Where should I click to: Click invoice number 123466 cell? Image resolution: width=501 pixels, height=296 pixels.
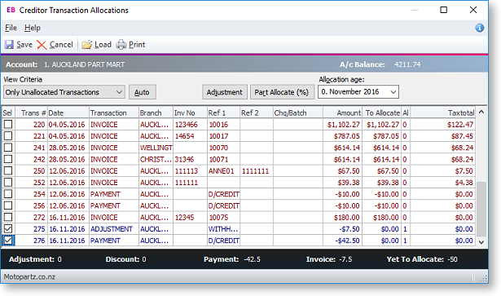point(190,124)
